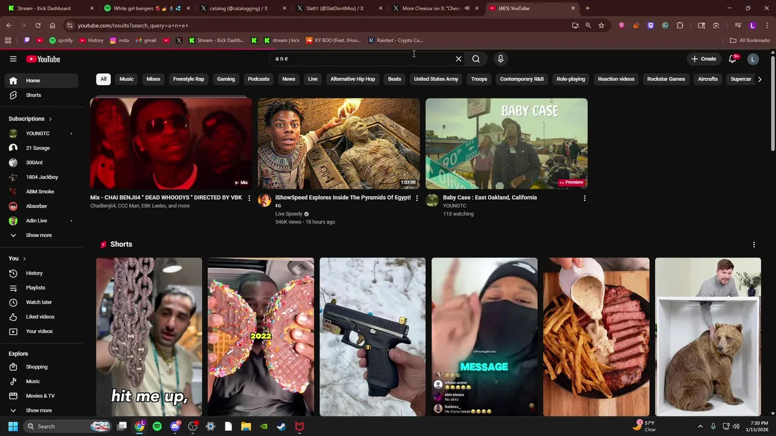Click the page vertical scrollbar
Screen dimensions: 776x436
pyautogui.click(x=772, y=103)
